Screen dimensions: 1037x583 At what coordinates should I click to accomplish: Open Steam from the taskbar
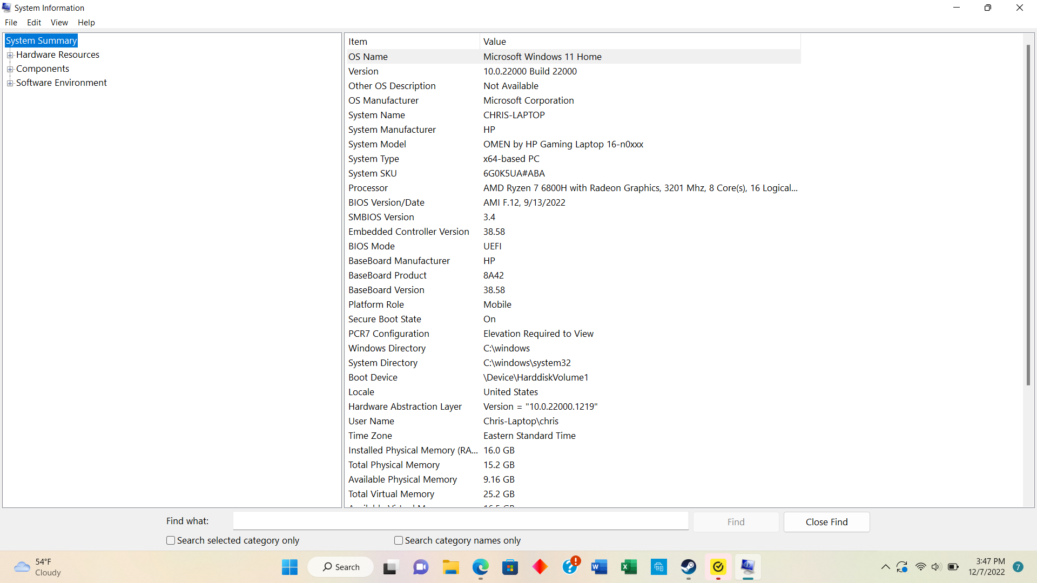pyautogui.click(x=688, y=567)
